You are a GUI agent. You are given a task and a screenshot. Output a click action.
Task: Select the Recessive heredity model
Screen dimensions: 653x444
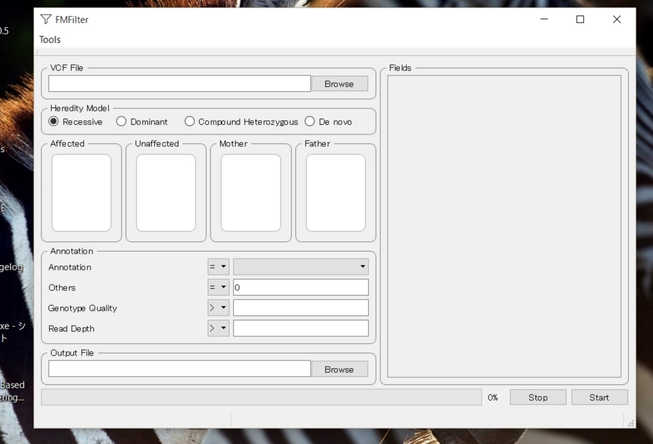click(75, 122)
